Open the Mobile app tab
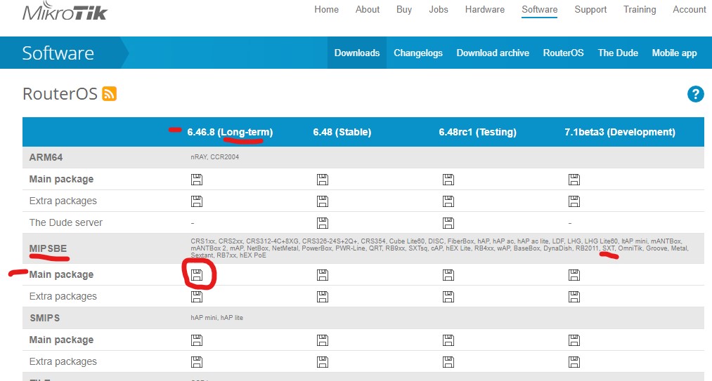This screenshot has height=381, width=712. point(674,53)
